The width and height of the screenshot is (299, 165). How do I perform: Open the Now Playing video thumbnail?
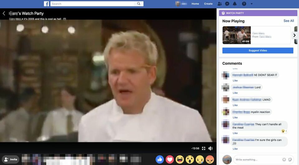237,35
